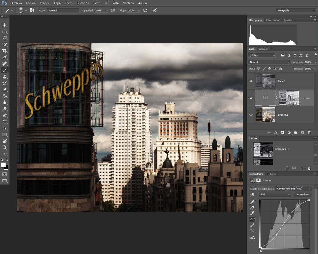The image size is (318, 254).
Task: Switch to the Ajustes tab
Action: pos(288,20)
